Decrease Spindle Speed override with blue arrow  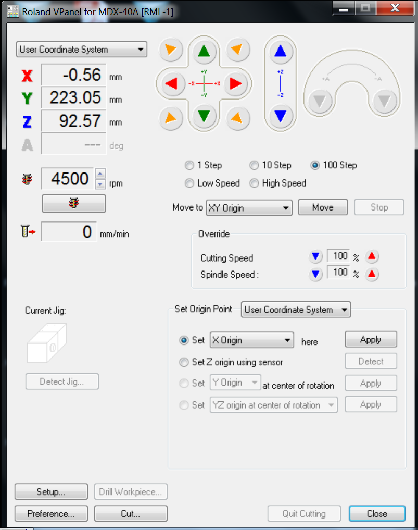[x=315, y=274]
